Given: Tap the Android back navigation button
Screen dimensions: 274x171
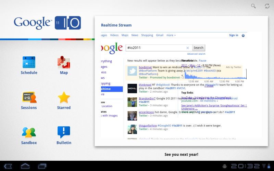Looking at the screenshot, I should pos(8,166).
